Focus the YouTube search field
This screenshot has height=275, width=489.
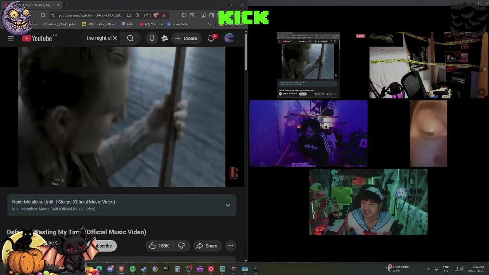pos(99,38)
